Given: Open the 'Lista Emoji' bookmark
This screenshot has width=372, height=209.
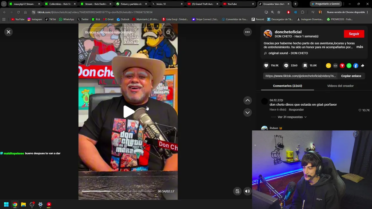Looking at the screenshot, I should pyautogui.click(x=175, y=19).
